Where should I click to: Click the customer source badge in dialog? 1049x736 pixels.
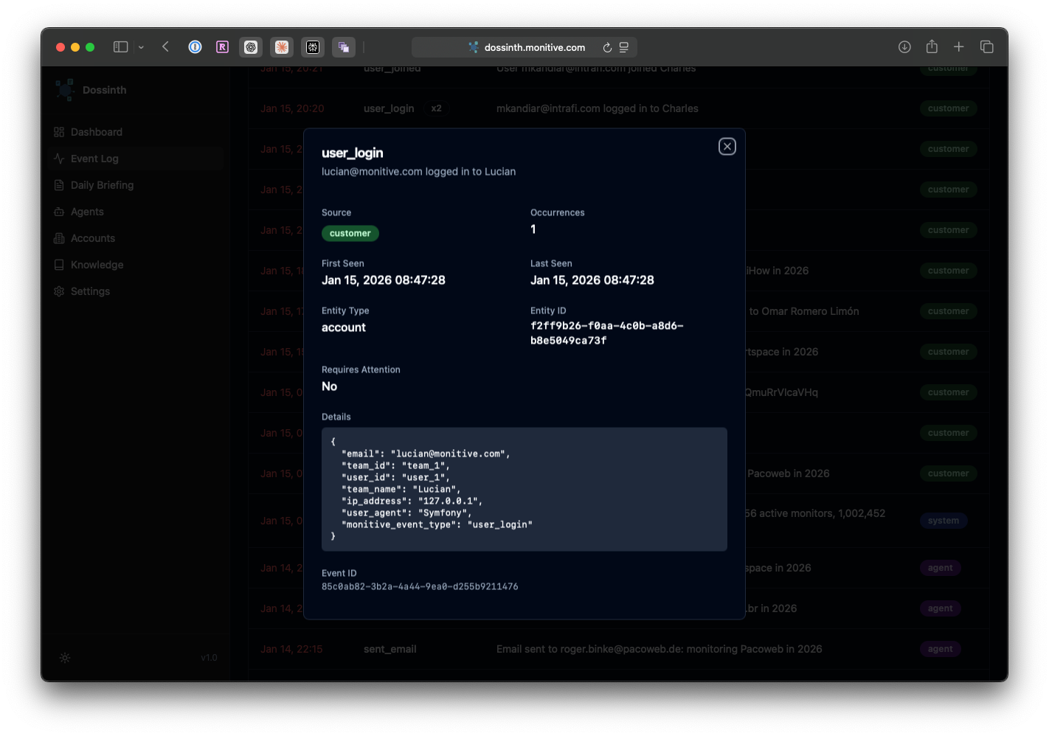point(350,233)
